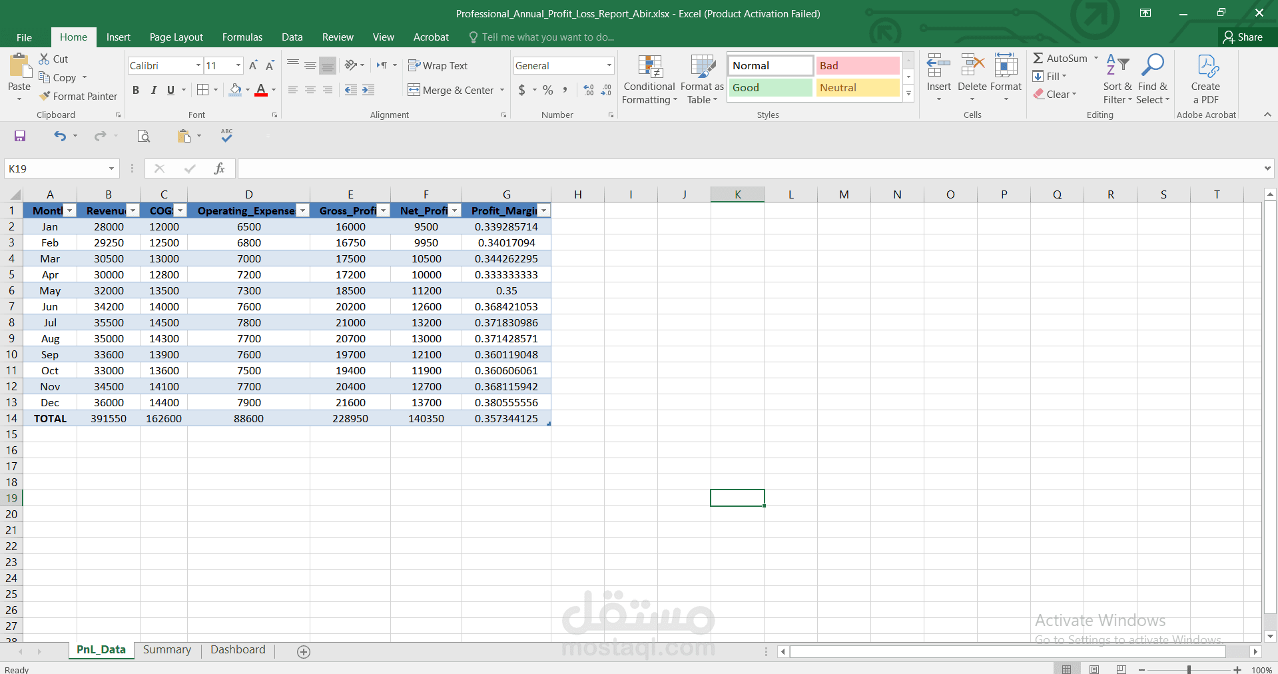
Task: Open Format as Table gallery
Action: [x=702, y=79]
